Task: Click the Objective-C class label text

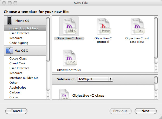Action: (x=69, y=38)
